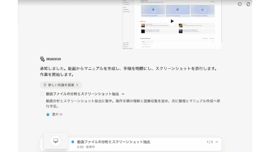Click the right arrow in 新しい知識を提案
The image size is (270, 152).
tap(77, 85)
